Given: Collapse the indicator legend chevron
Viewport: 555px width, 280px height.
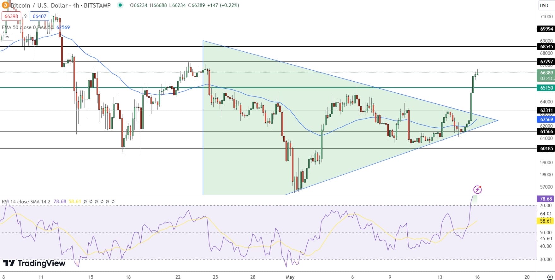Looking at the screenshot, I should (7, 37).
